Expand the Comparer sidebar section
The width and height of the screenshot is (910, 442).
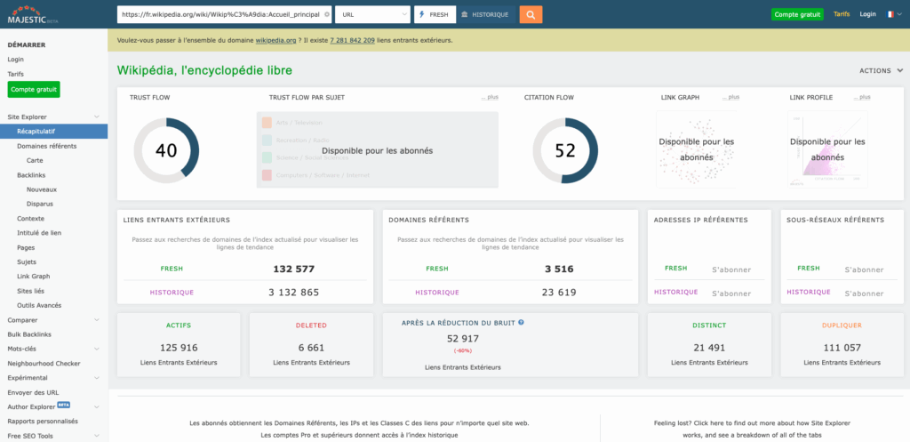96,320
